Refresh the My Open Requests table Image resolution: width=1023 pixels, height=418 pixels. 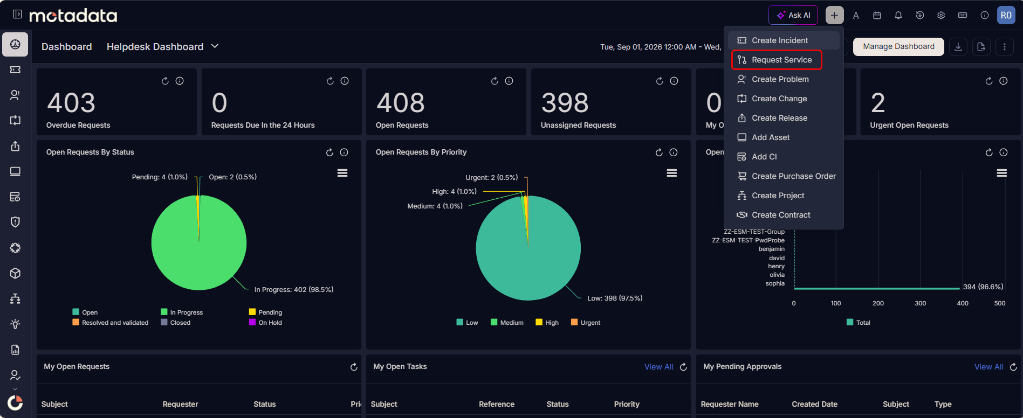(354, 367)
